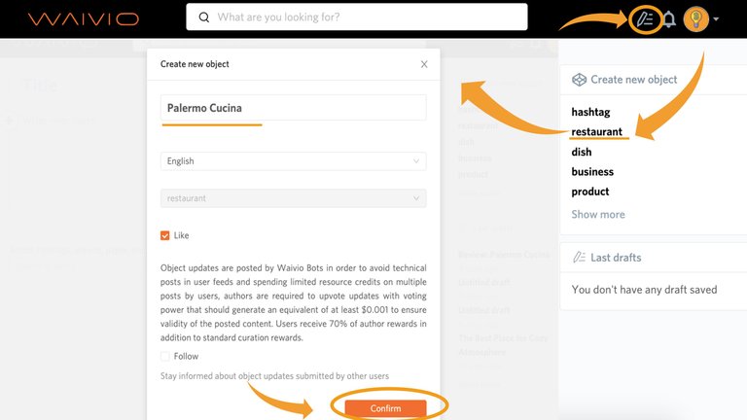Expand the account menu caret
Screen dimensions: 747x420
716,19
